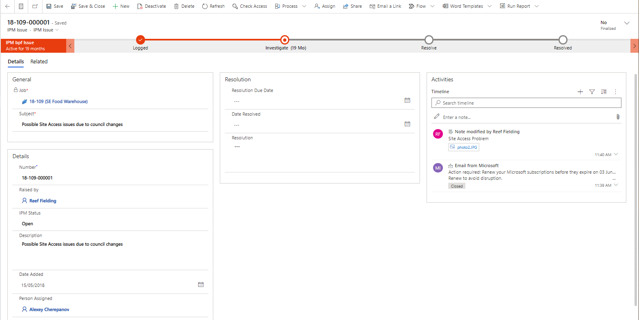Advance the business process flow with right chevron
Viewport: 639px width, 320px height.
coord(634,46)
